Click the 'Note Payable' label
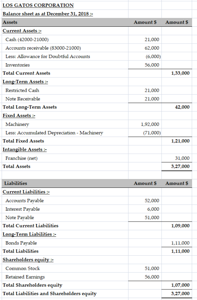Screen dimensions: 197x300 [20, 218]
